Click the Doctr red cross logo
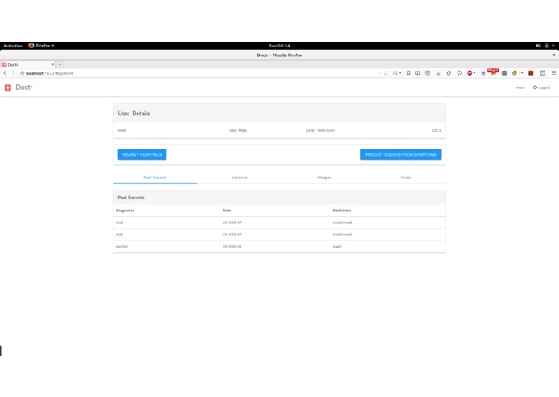559x397 pixels. coord(8,88)
